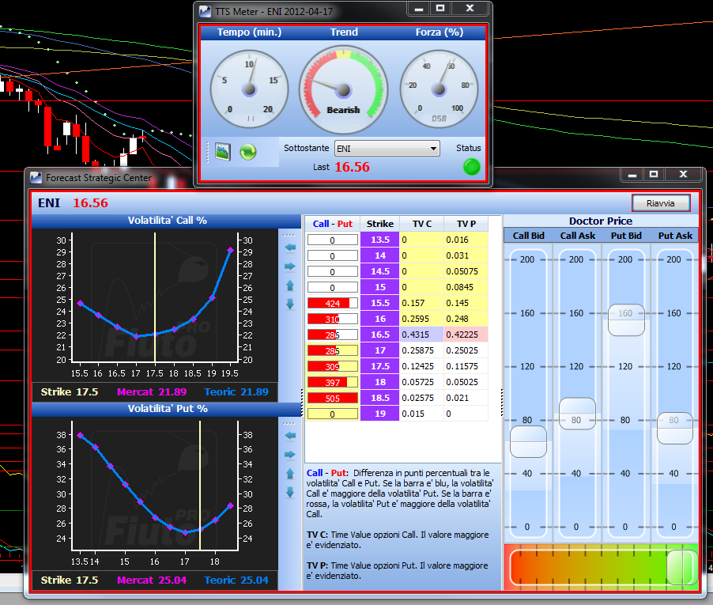The image size is (713, 605).
Task: Click the Riavvia button
Action: (x=661, y=203)
